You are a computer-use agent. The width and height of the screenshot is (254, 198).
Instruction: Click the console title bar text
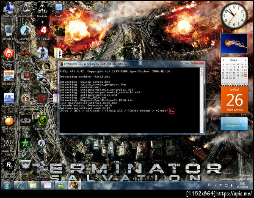(x=96, y=64)
